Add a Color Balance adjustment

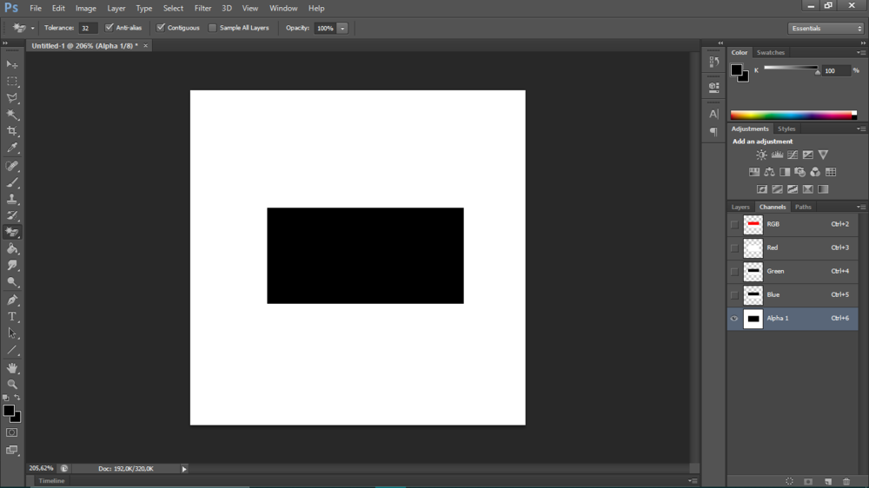coord(769,172)
